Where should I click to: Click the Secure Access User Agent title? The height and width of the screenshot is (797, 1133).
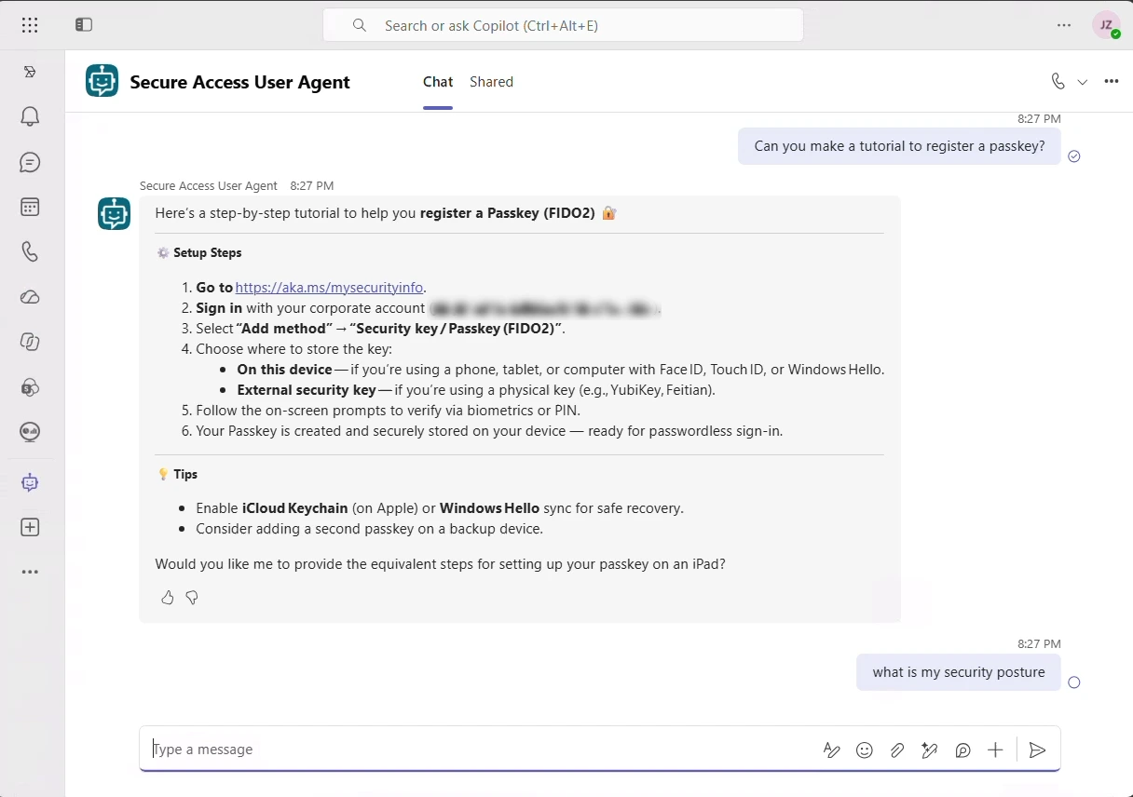(x=240, y=82)
